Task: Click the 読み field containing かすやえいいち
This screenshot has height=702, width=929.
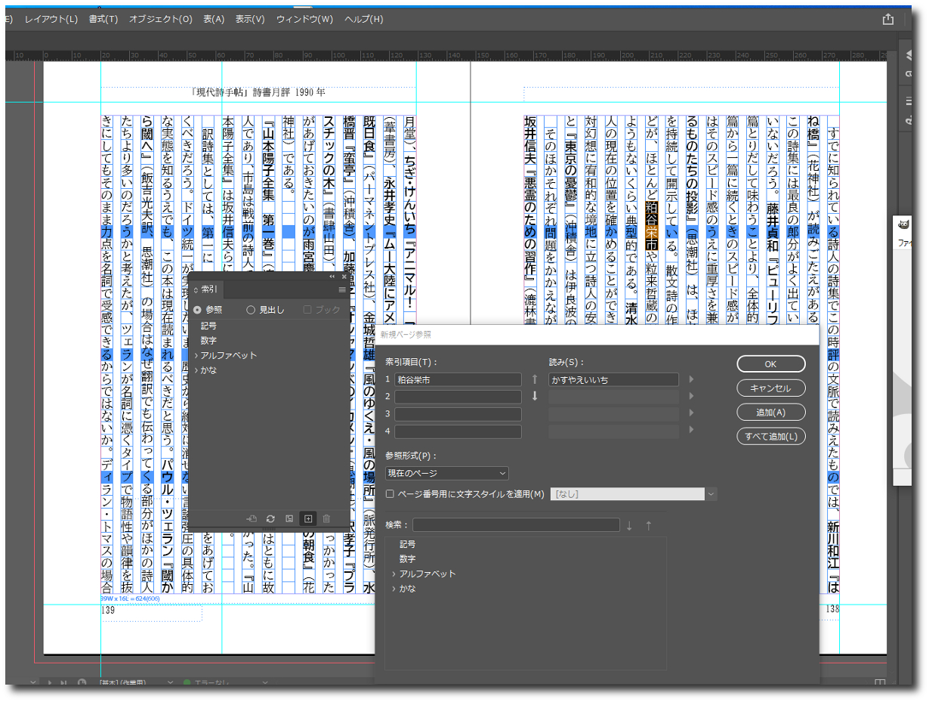Action: [613, 380]
